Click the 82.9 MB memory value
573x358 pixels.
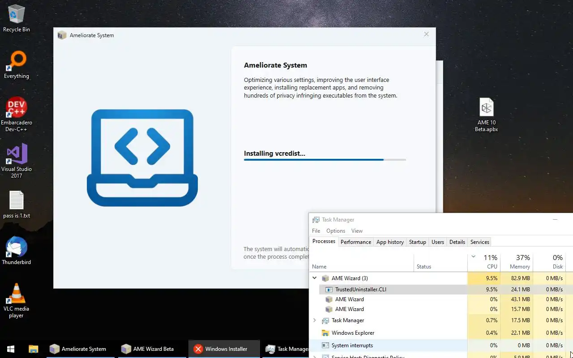pyautogui.click(x=520, y=278)
